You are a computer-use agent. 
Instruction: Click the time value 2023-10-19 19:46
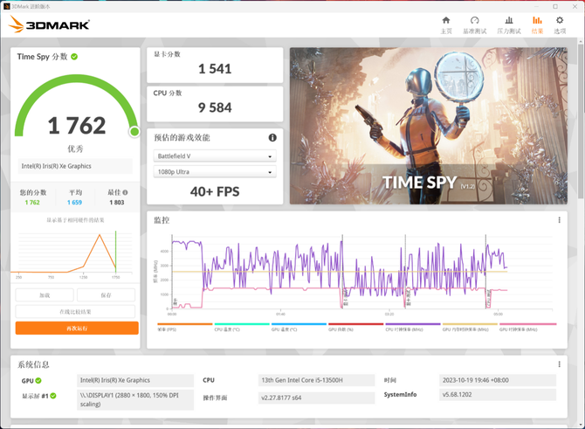pyautogui.click(x=498, y=380)
